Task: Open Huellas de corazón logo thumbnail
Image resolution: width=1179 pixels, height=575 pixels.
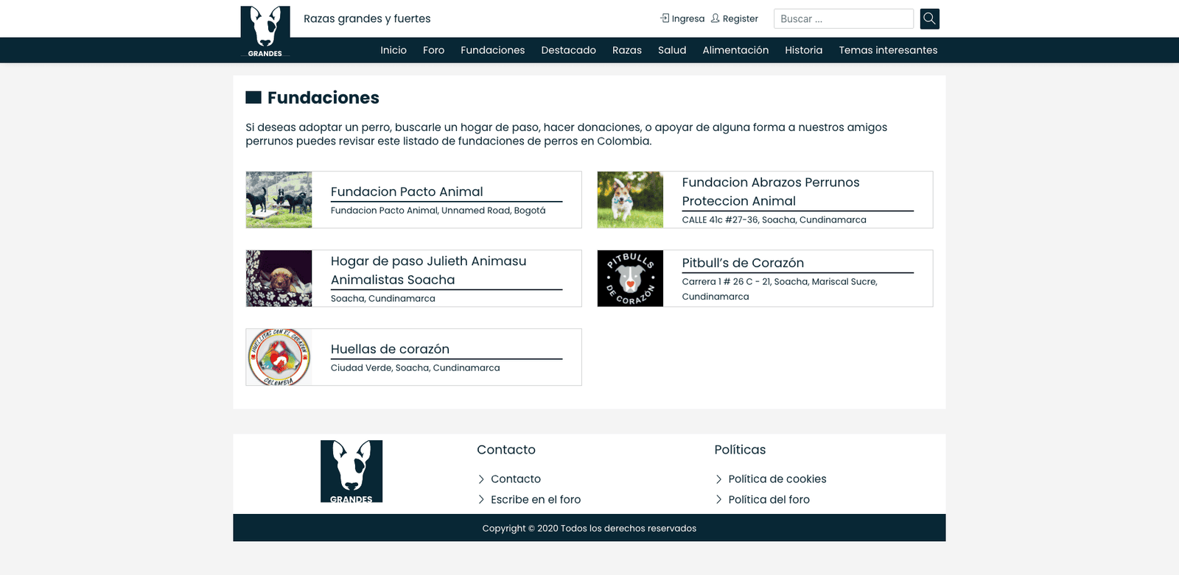Action: coord(279,357)
